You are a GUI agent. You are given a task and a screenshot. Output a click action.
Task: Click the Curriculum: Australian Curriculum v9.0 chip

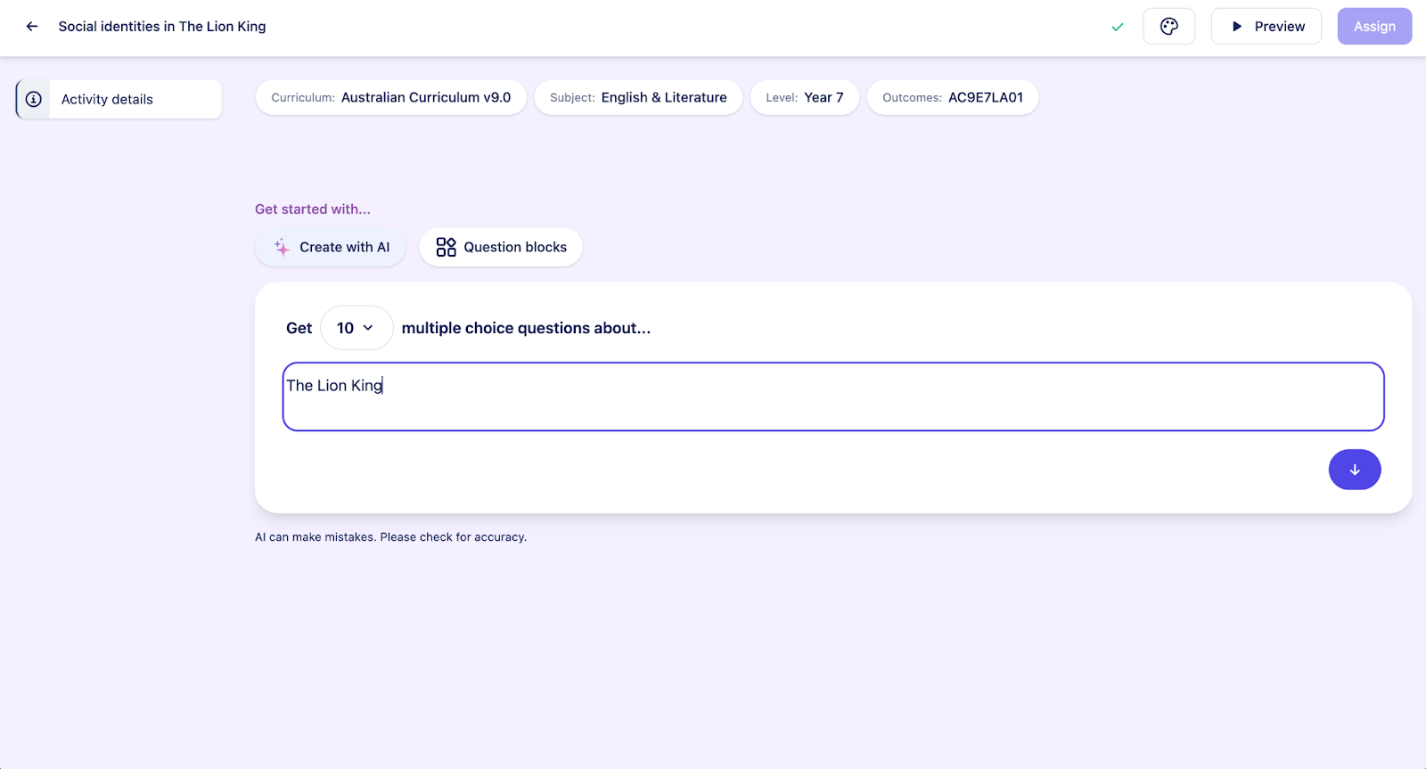[x=391, y=97]
